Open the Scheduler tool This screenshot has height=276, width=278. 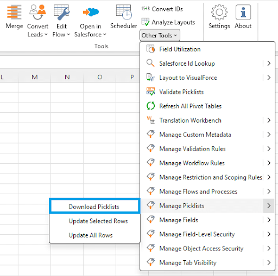coord(124,17)
